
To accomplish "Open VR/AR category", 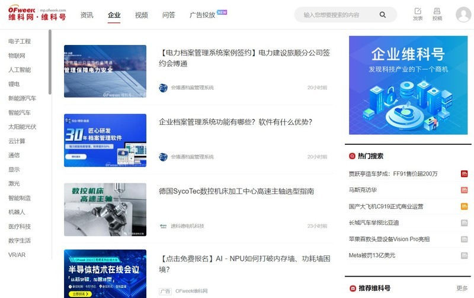I will tap(17, 255).
